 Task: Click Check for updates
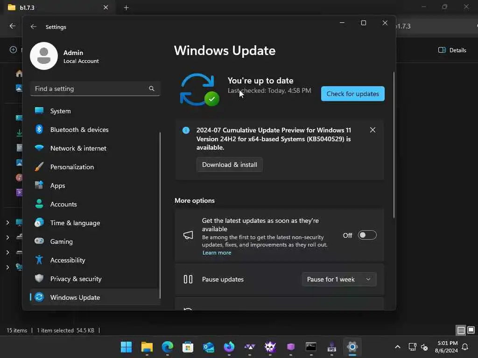pos(353,94)
